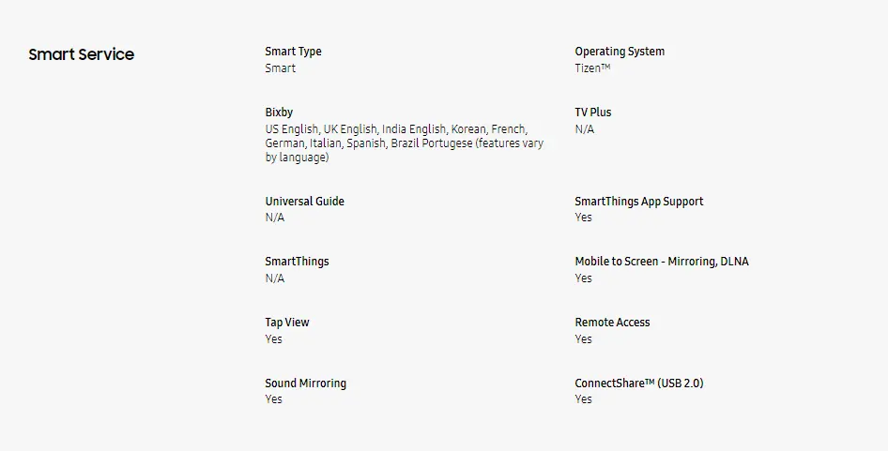Image resolution: width=888 pixels, height=451 pixels.
Task: Click the Smart Service section heading
Action: point(81,54)
